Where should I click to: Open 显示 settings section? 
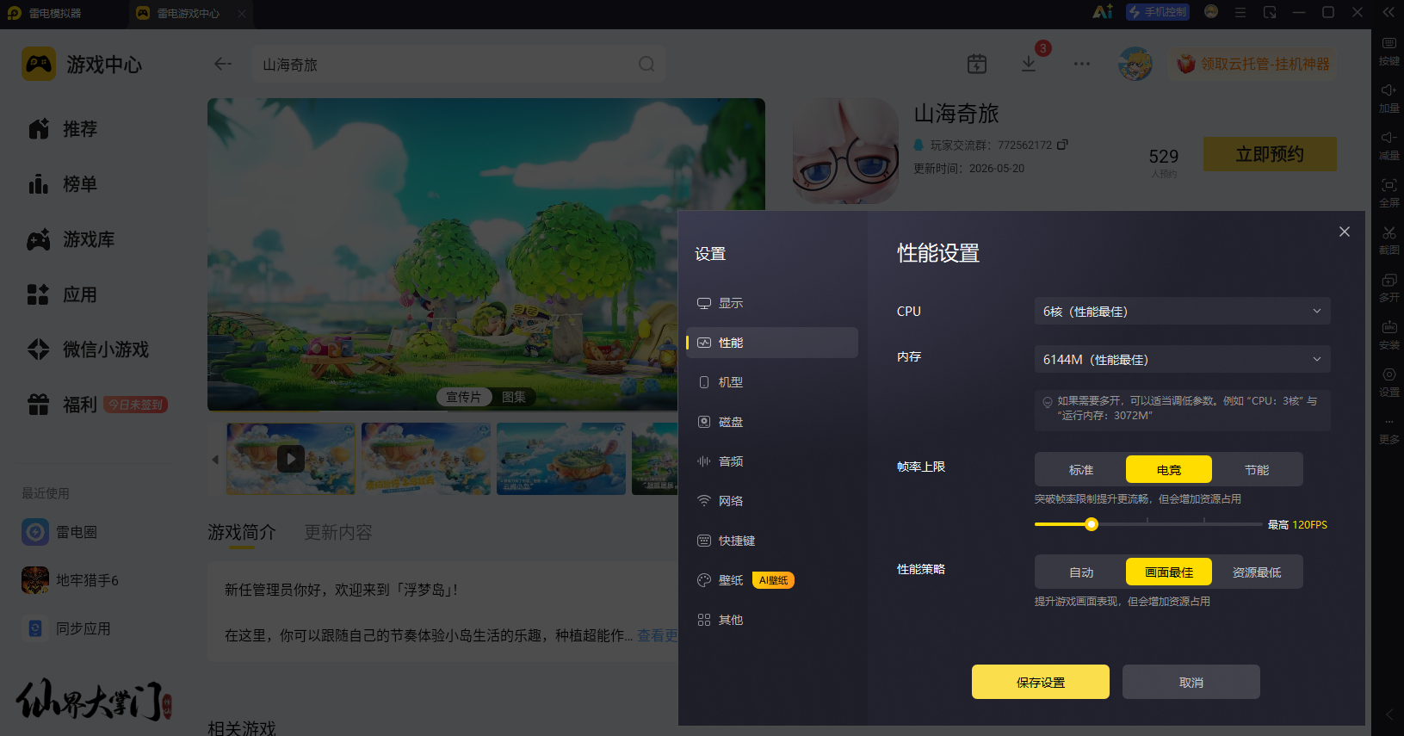coord(772,303)
